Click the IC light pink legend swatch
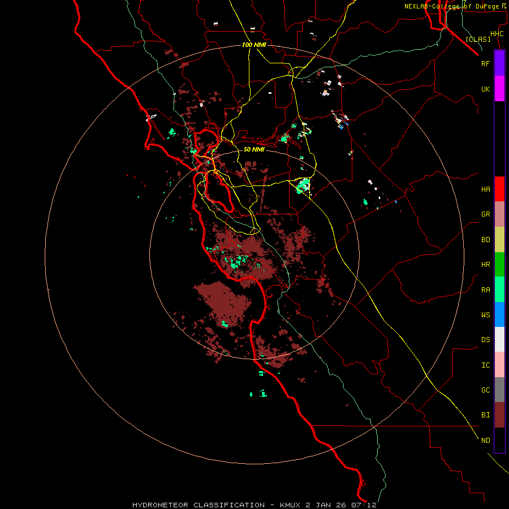Image resolution: width=509 pixels, height=509 pixels. pyautogui.click(x=499, y=365)
